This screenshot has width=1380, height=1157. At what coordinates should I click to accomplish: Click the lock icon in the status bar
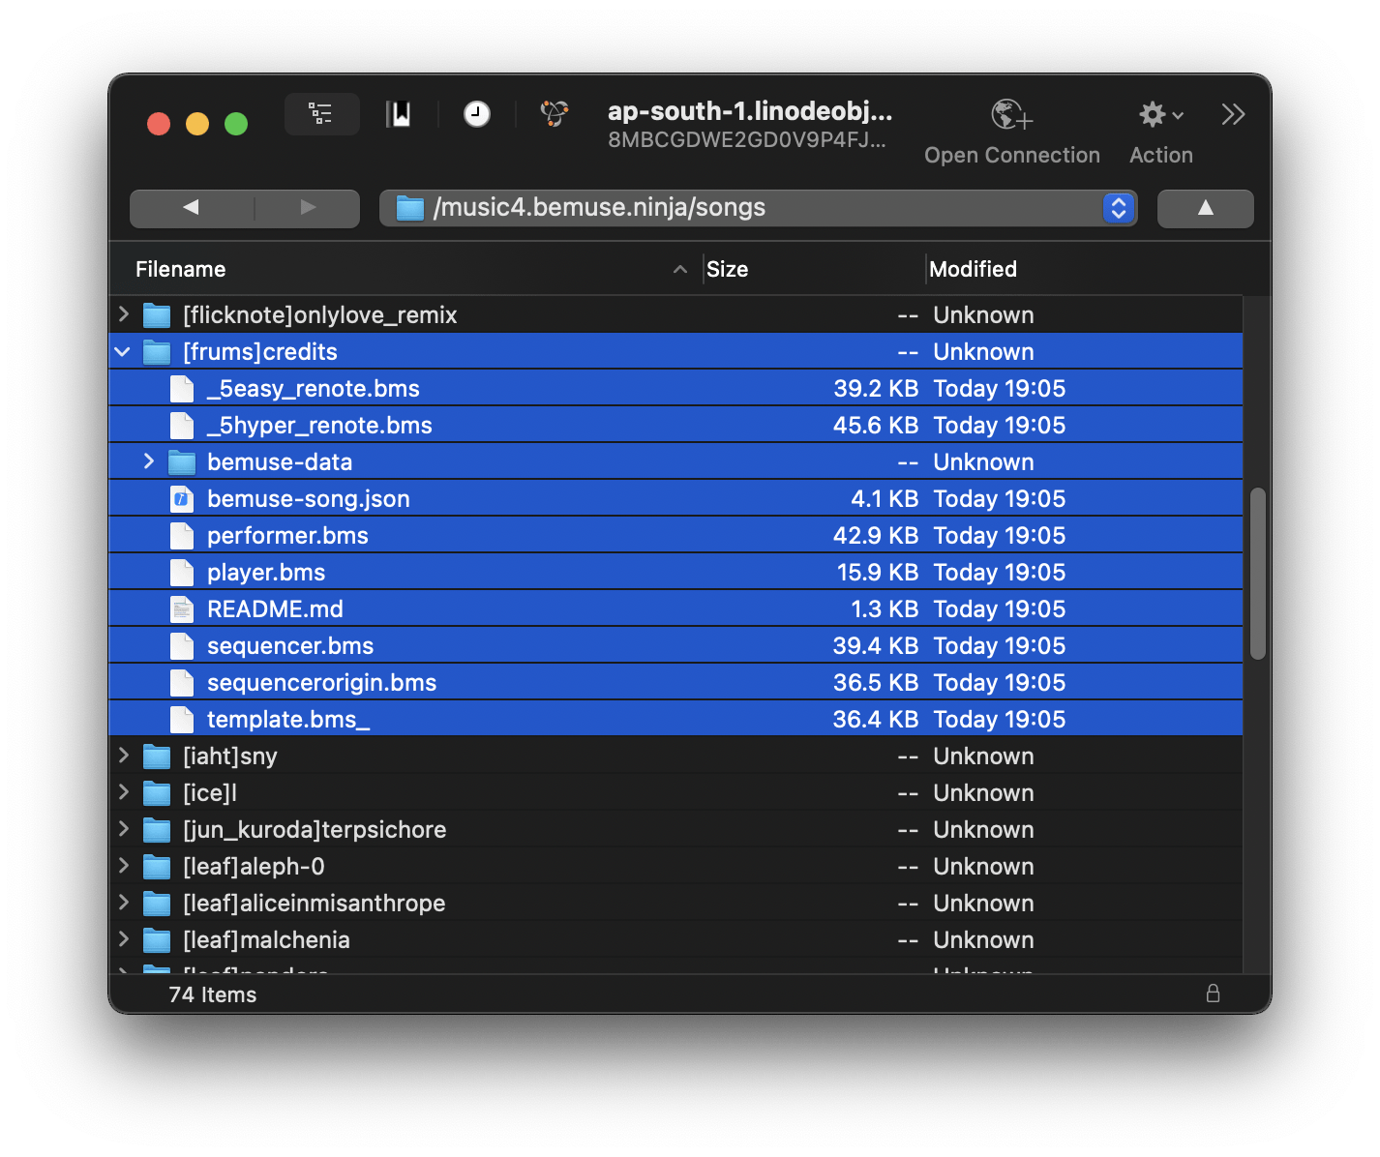[x=1213, y=994]
